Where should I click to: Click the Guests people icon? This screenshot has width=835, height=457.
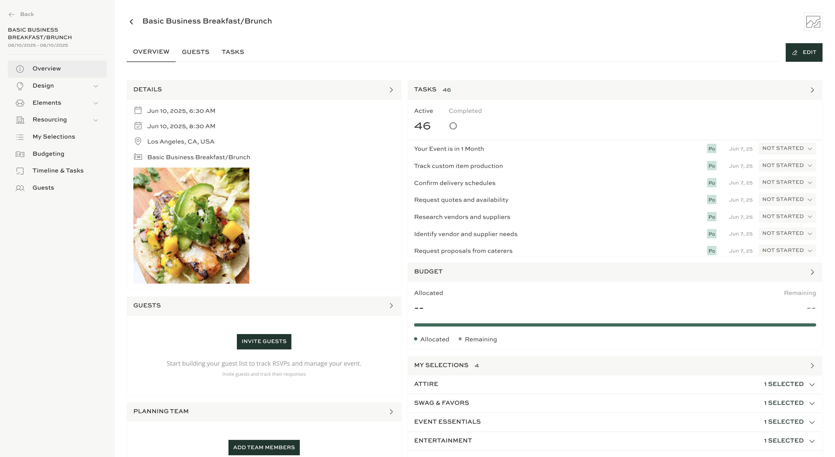pos(20,188)
